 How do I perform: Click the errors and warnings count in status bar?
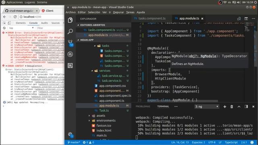pyautogui.click(x=88, y=142)
